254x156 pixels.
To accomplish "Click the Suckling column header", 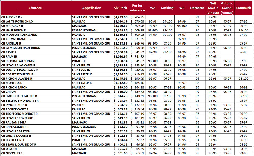I will click(x=167, y=8).
